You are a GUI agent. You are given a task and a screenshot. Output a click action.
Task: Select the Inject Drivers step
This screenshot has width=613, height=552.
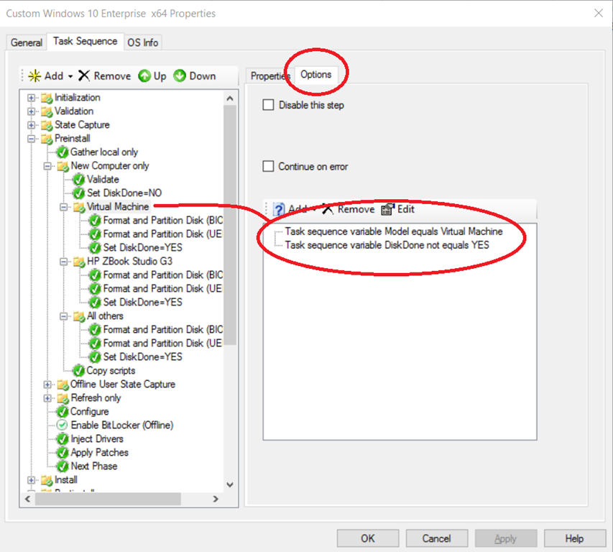click(96, 439)
